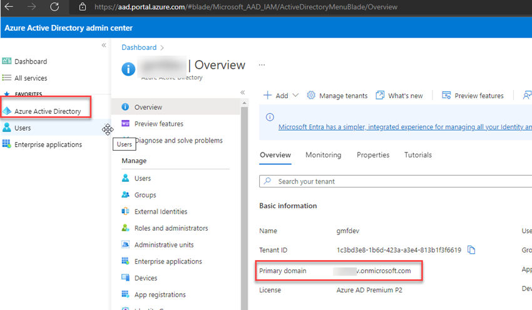Open Preview features in the resource menu

click(x=159, y=124)
